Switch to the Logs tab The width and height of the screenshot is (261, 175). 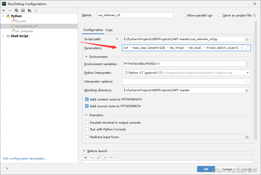click(x=109, y=30)
